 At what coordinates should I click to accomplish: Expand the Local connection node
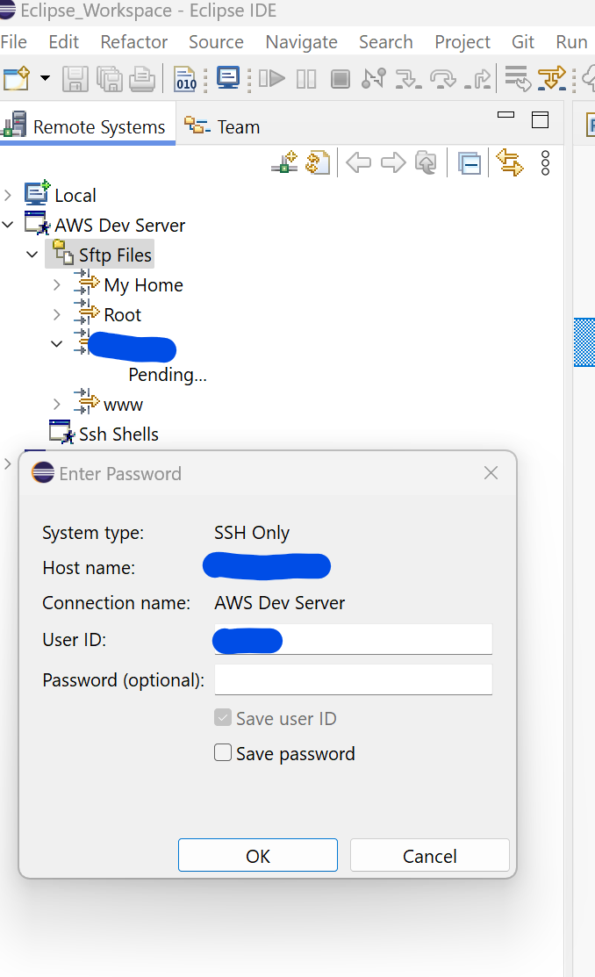[x=8, y=195]
